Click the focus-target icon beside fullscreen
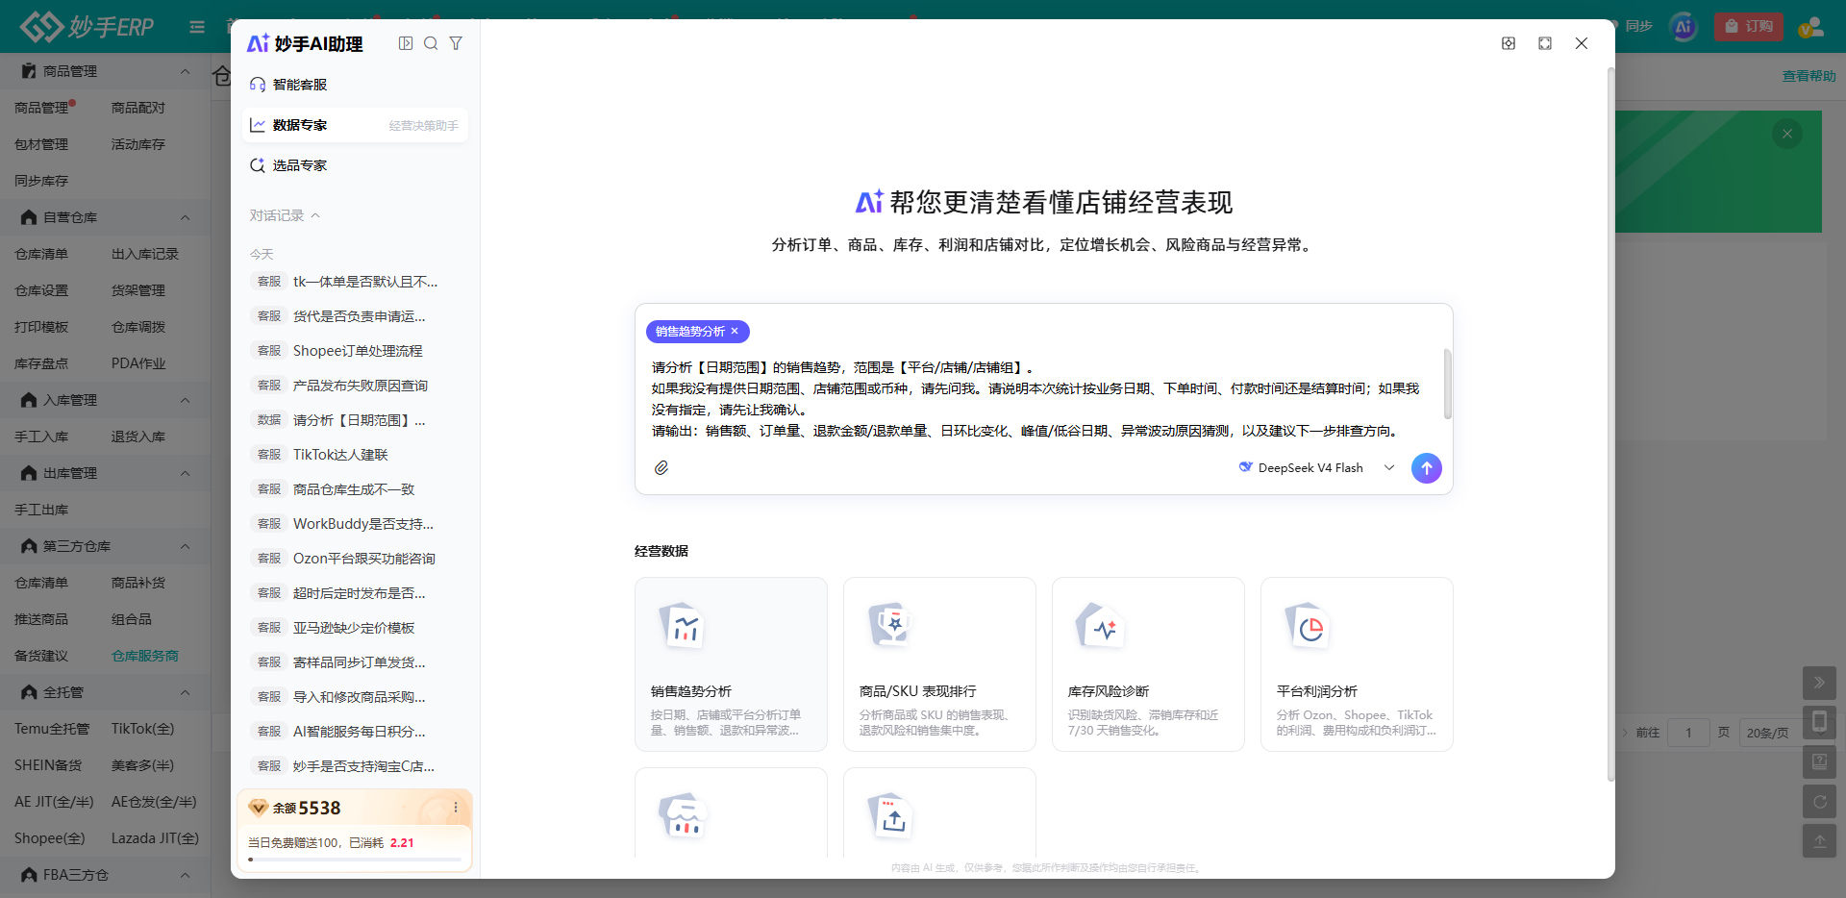 (1509, 43)
